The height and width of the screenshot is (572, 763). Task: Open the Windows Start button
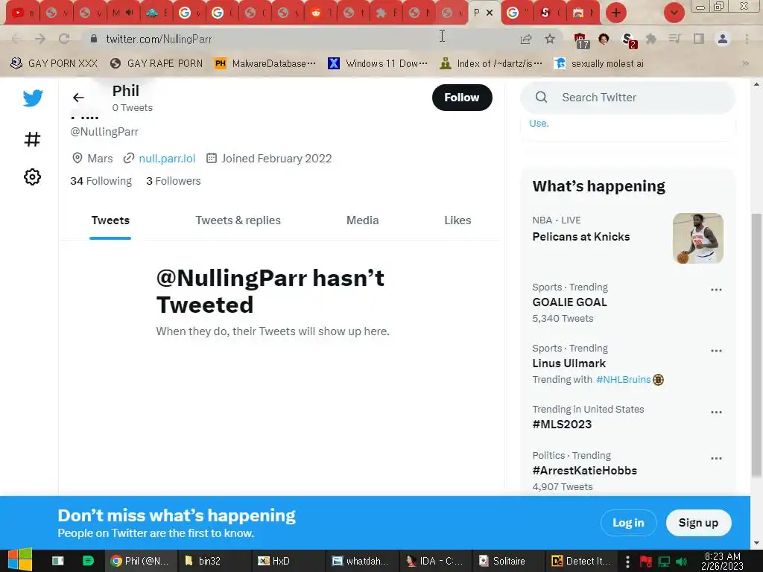coord(20,560)
